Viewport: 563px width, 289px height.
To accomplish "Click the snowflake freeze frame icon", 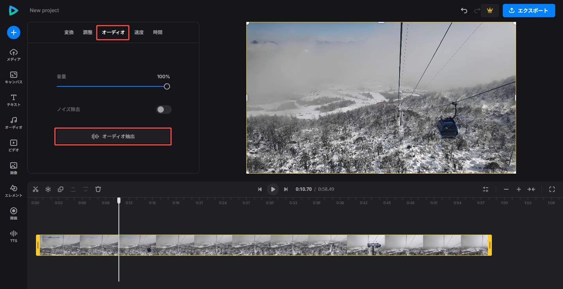I will [48, 189].
